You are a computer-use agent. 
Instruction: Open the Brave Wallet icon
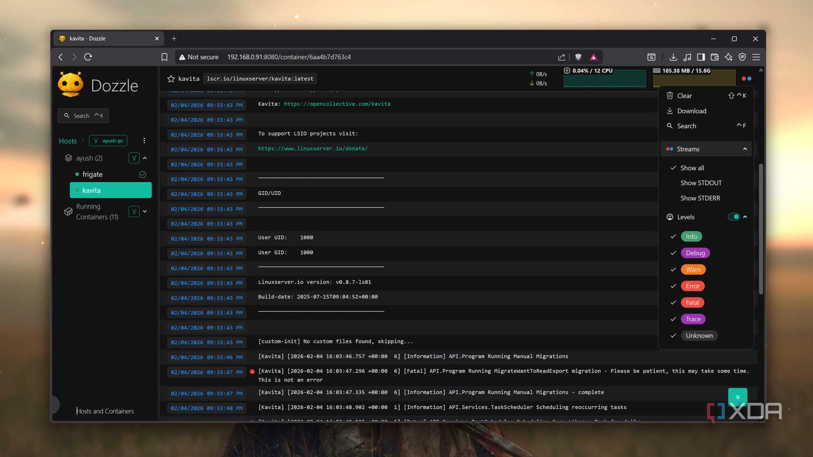pos(714,57)
